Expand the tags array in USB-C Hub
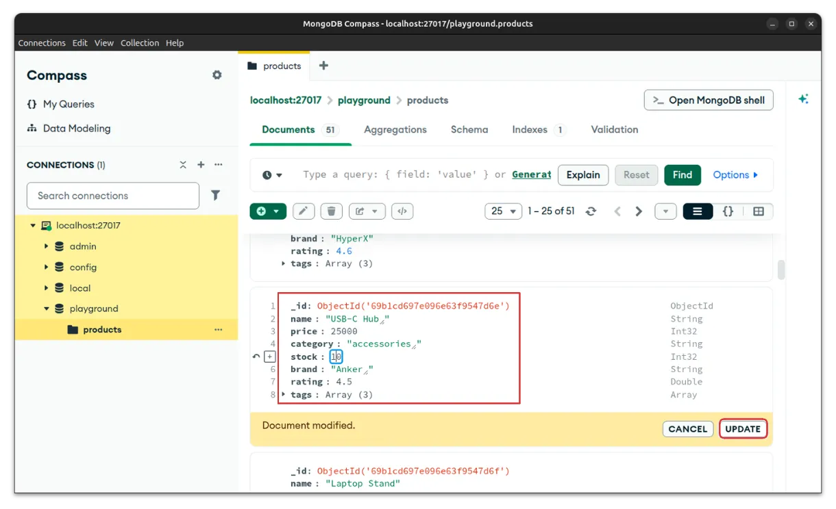Image resolution: width=836 pixels, height=509 pixels. [x=284, y=395]
